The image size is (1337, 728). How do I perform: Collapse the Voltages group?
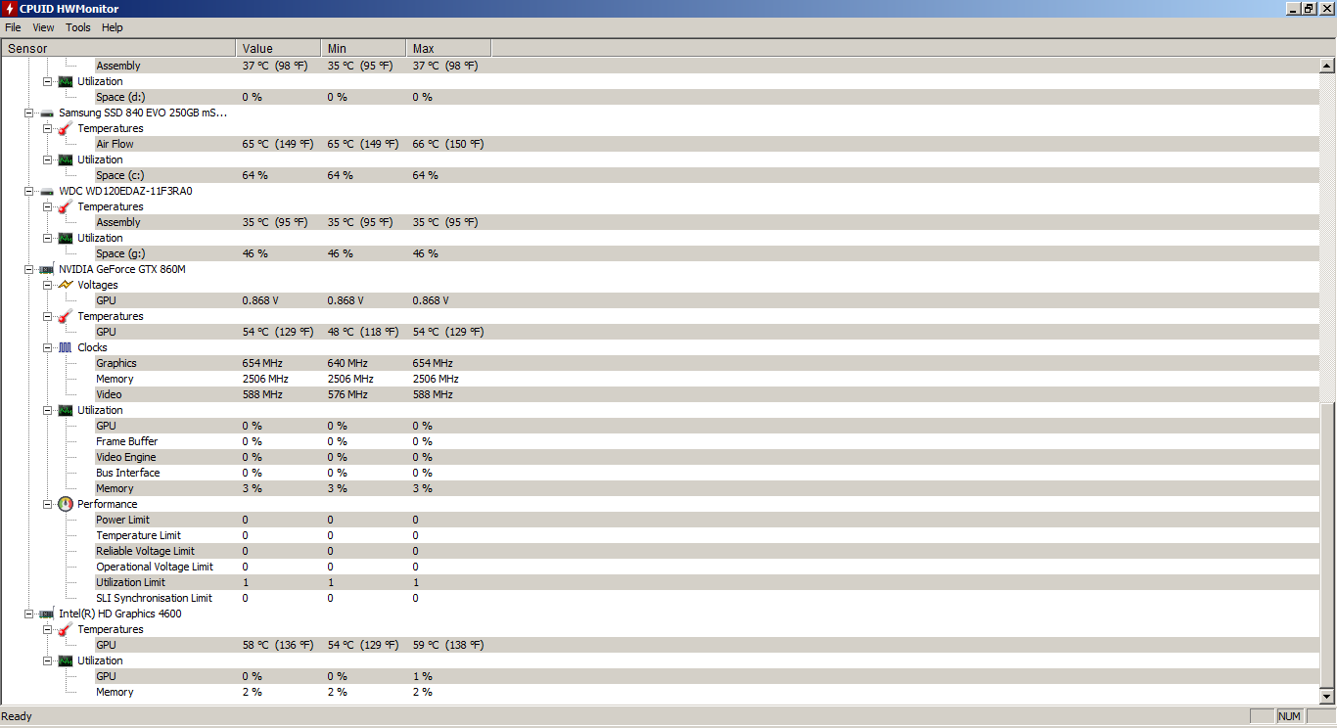point(47,285)
